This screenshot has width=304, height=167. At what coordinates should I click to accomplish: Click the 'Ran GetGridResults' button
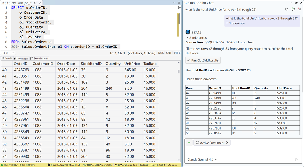pyautogui.click(x=203, y=60)
